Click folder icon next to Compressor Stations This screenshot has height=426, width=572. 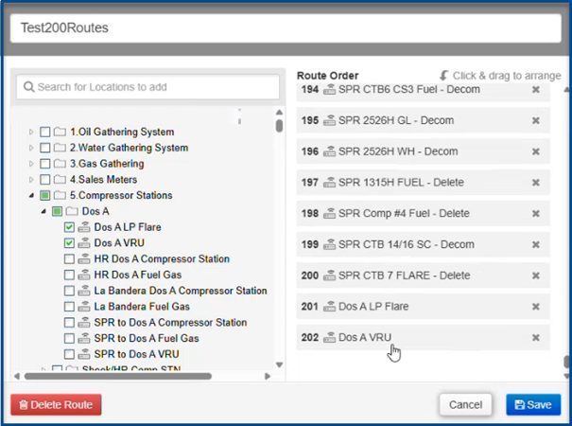(60, 196)
